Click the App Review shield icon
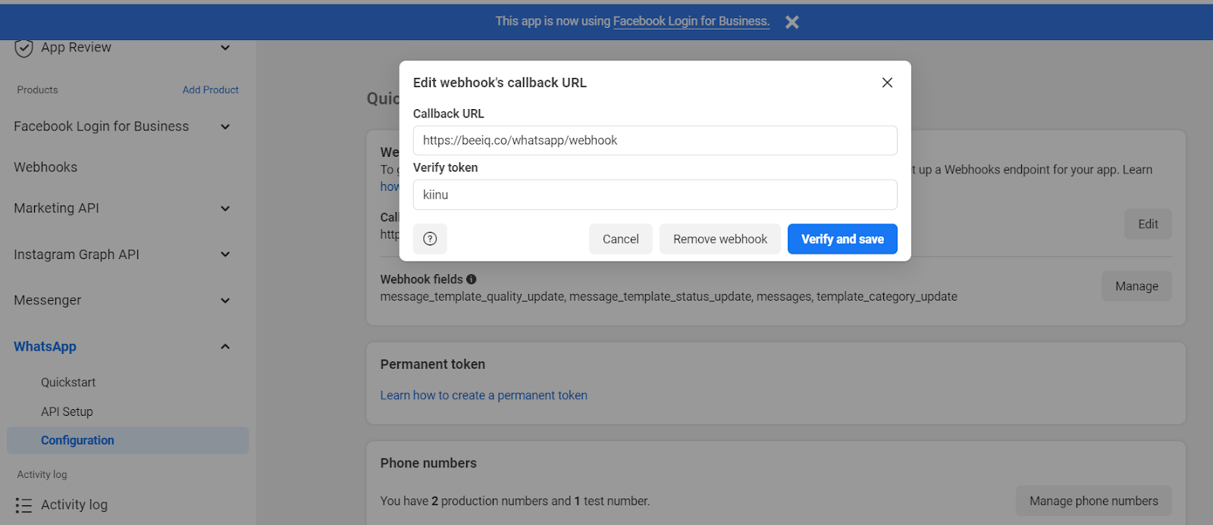This screenshot has width=1213, height=525. (x=24, y=48)
